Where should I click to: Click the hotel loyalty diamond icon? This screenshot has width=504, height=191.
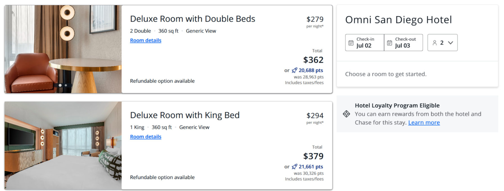346,114
